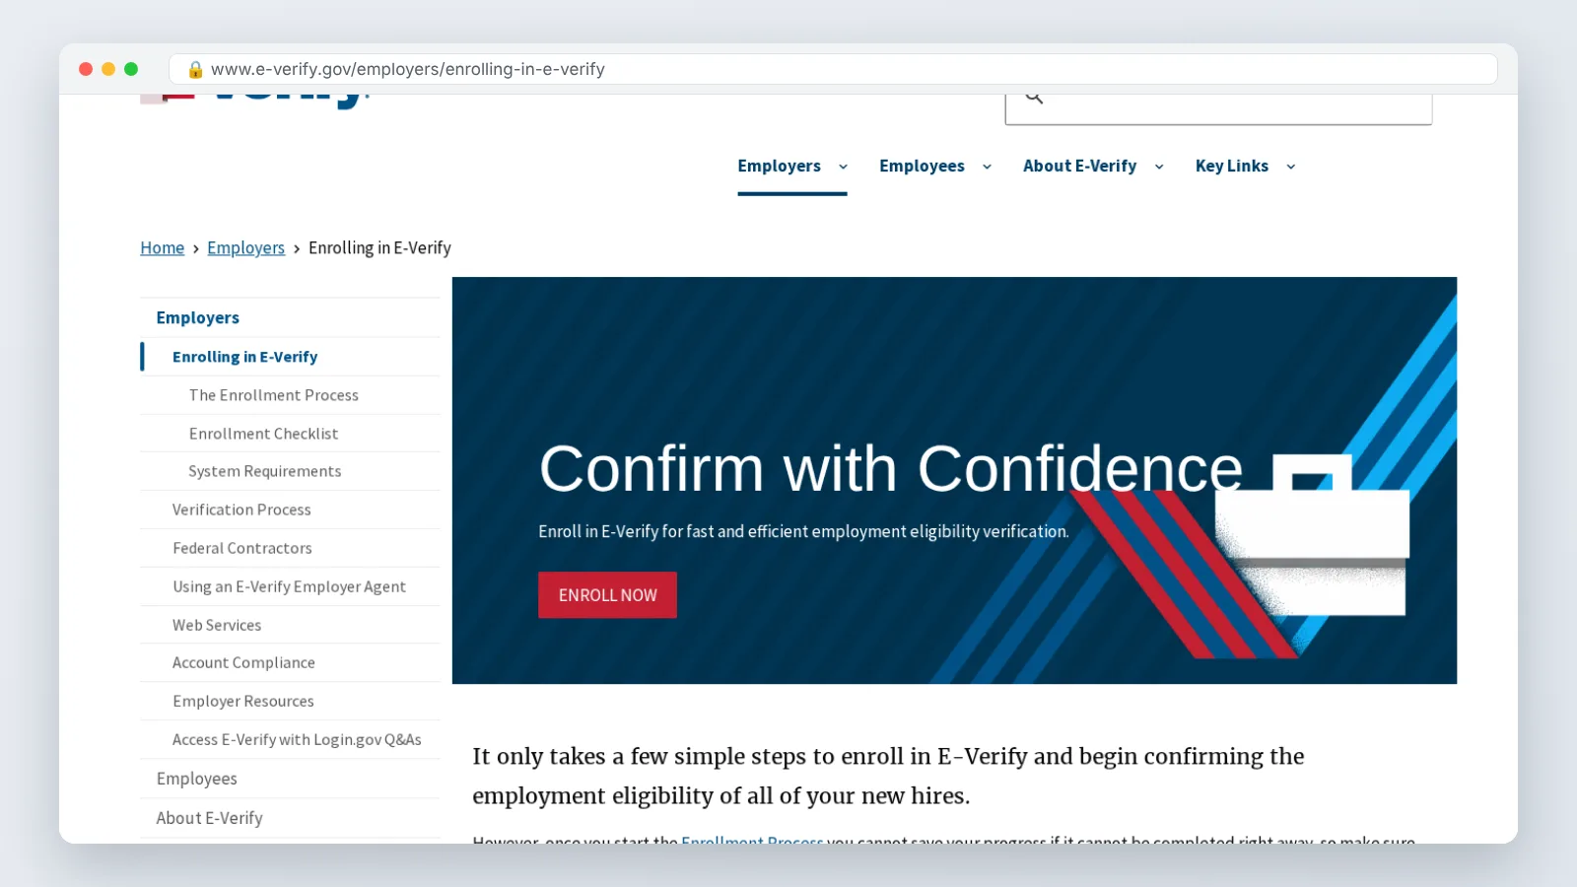The image size is (1577, 887).
Task: Expand the About E-Verify dropdown chevron
Action: click(1159, 167)
